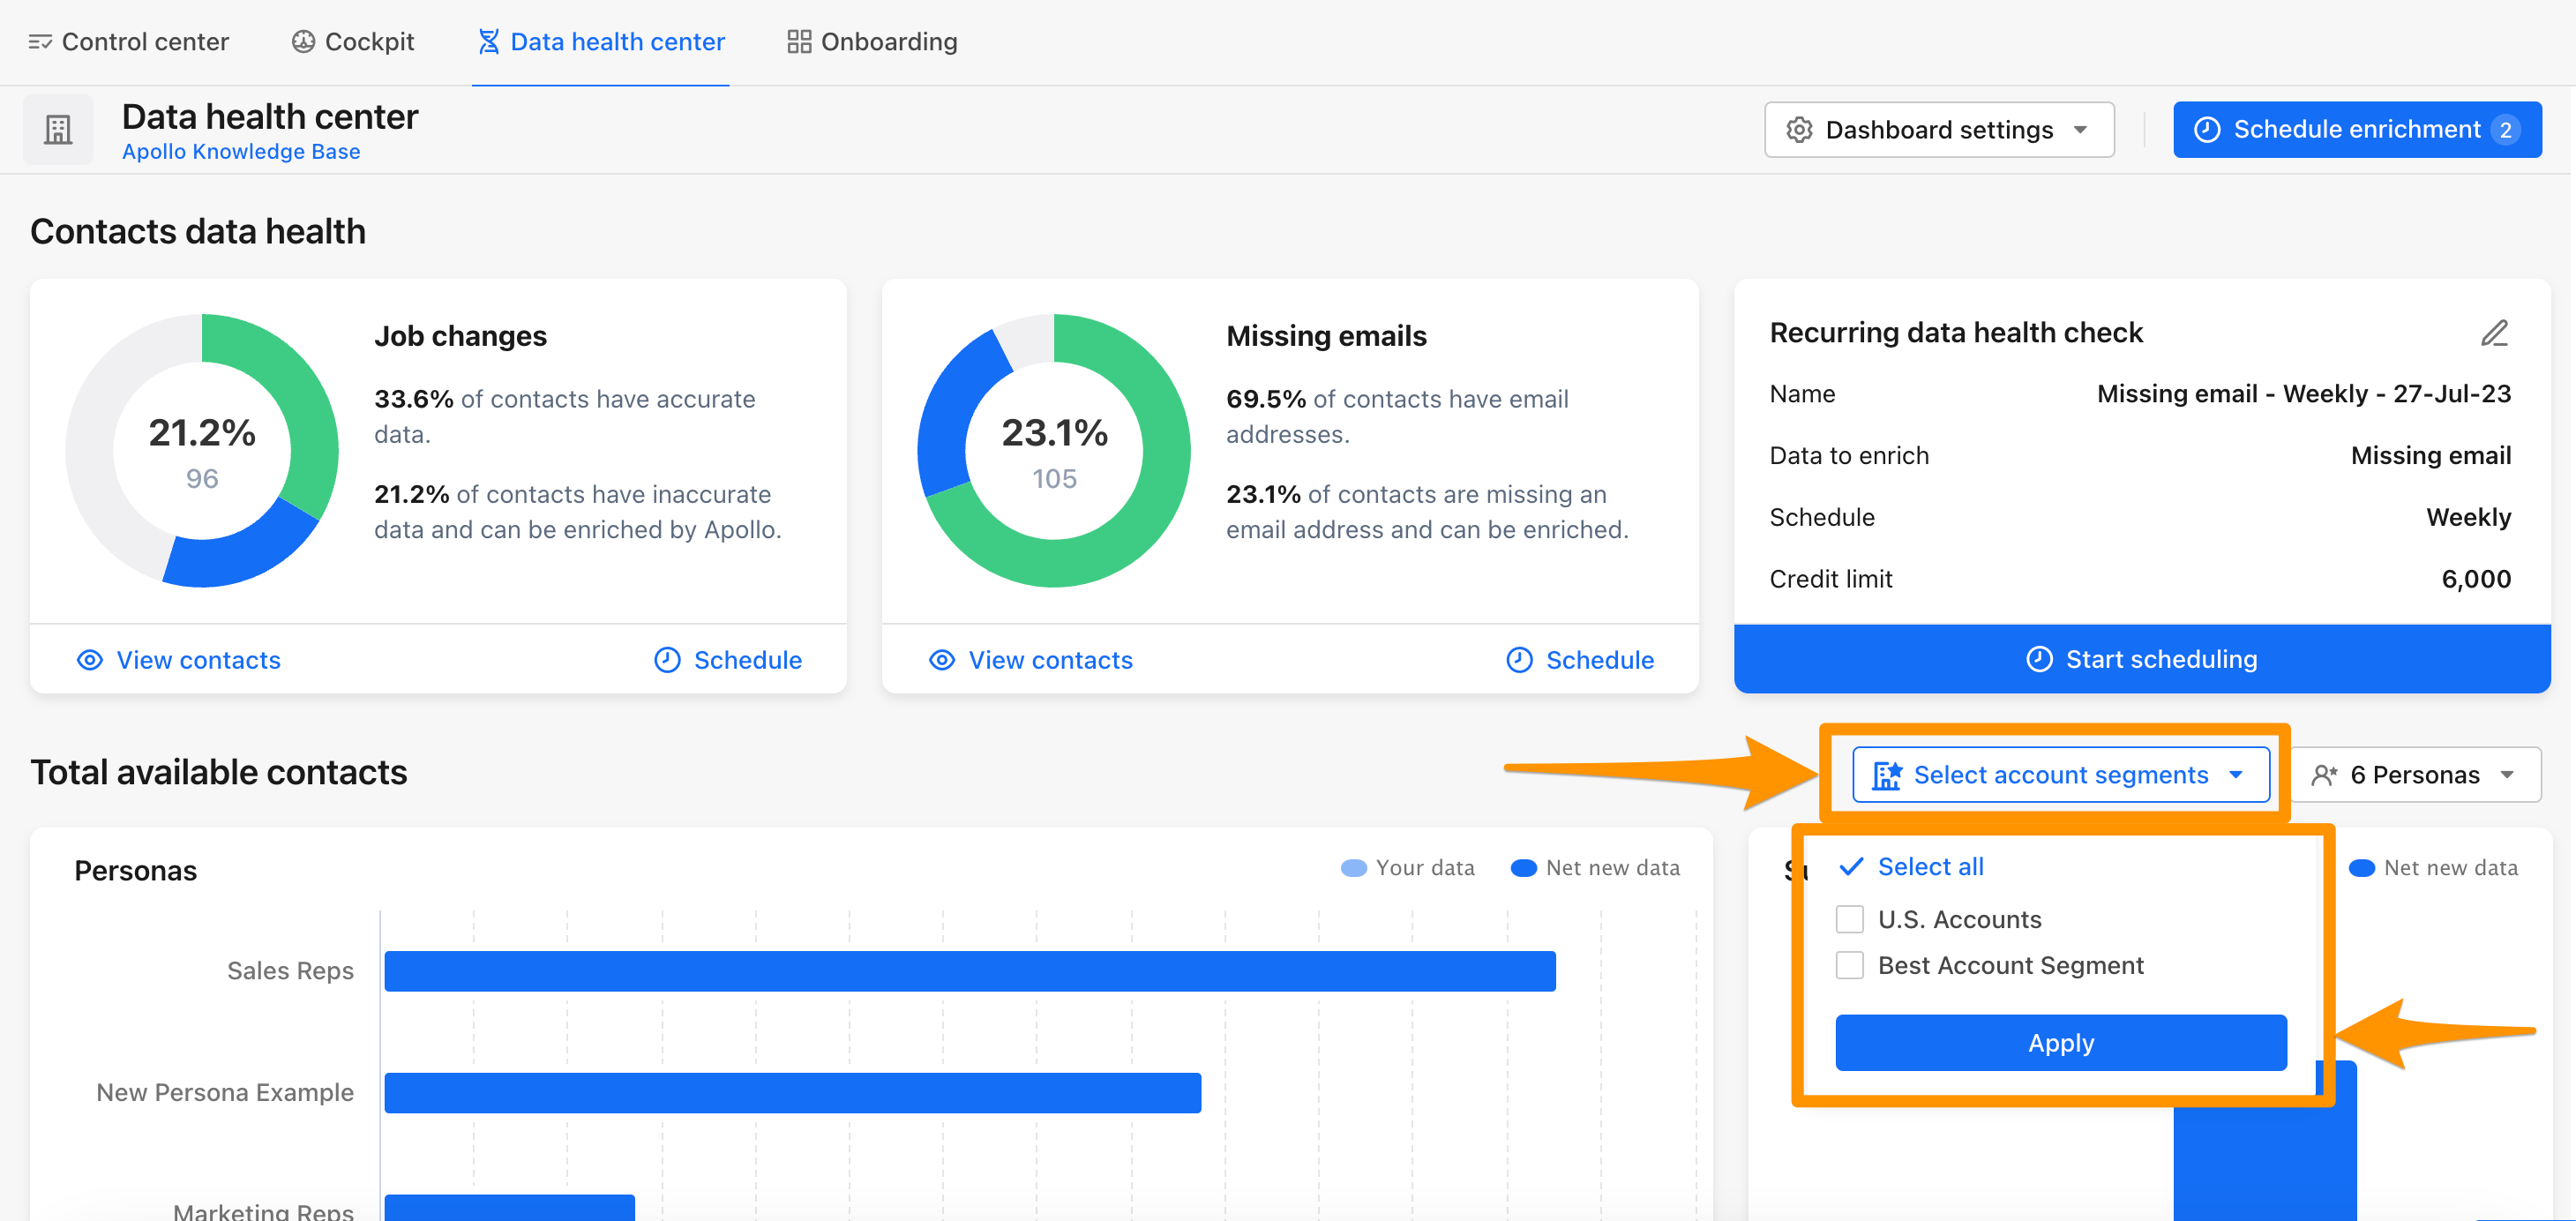Edit the Recurring data health check

[x=2494, y=333]
